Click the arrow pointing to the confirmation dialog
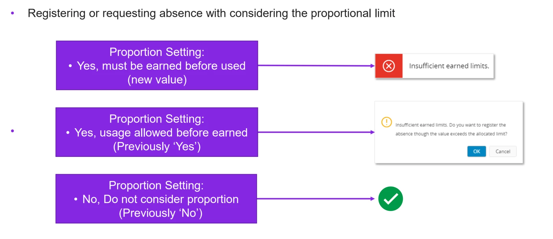553x239 pixels. 316,132
